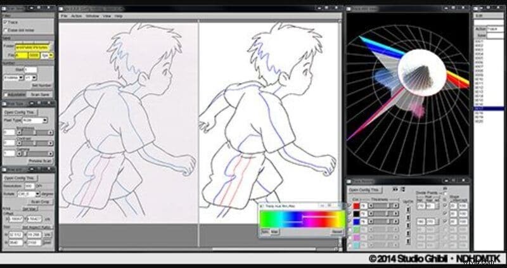Click Open Config This in pixel type panel
507x268 pixels.
20,112
